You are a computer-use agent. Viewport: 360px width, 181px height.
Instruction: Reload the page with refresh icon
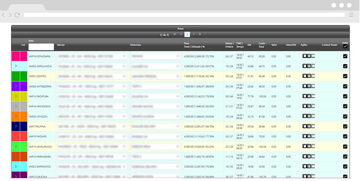pos(17,15)
